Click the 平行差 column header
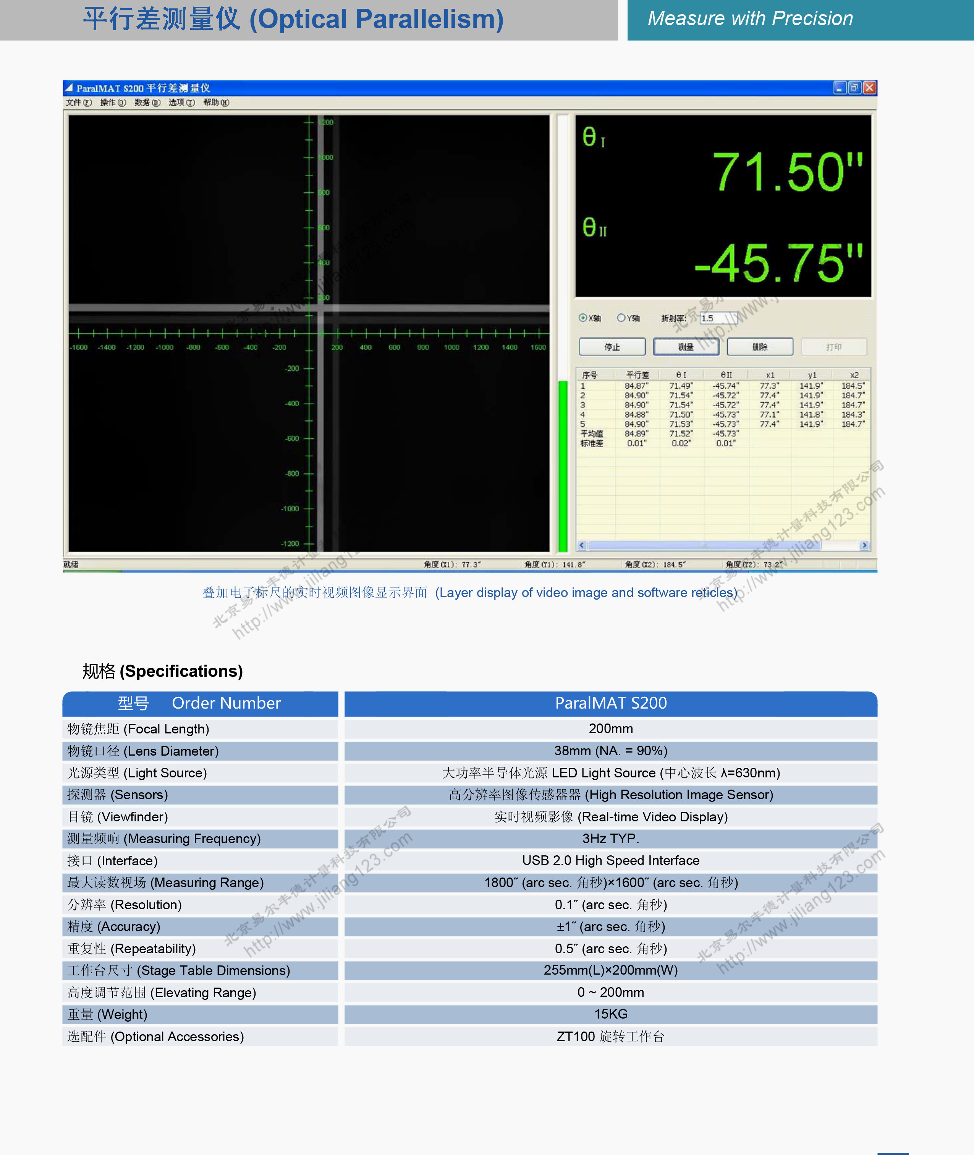Screen dimensions: 974x1155 637,375
